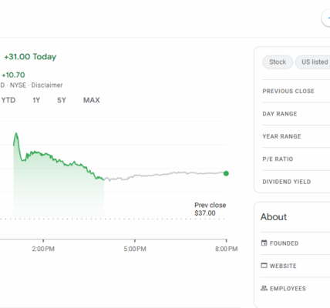This screenshot has width=330, height=308.
Task: Click the YEAR RANGE row
Action: click(296, 136)
